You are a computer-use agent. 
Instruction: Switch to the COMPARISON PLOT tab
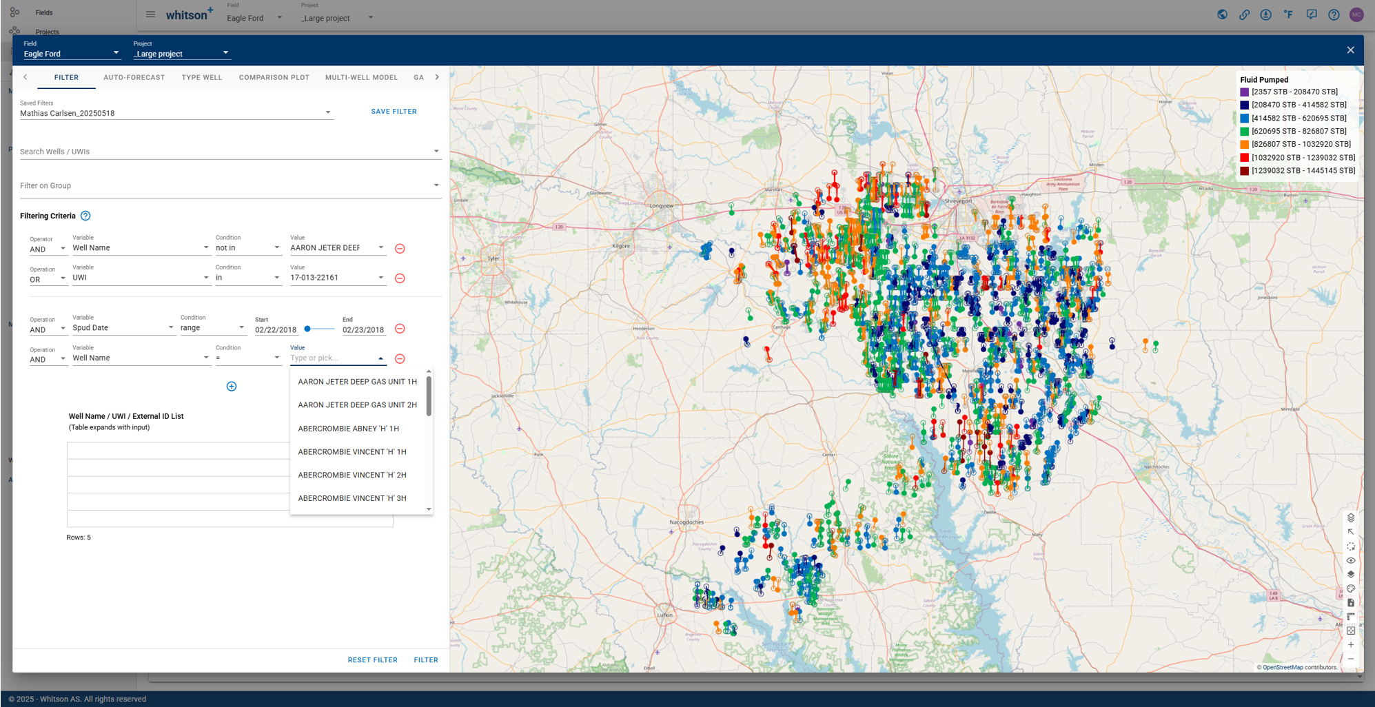click(x=274, y=77)
